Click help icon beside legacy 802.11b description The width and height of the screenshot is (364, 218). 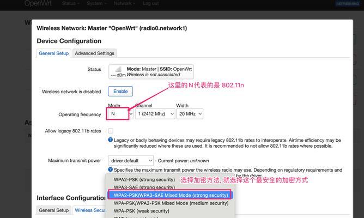[x=110, y=140]
